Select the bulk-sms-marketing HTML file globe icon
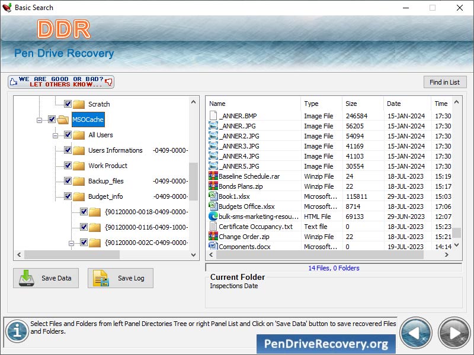This screenshot has height=355, width=474. tap(213, 216)
